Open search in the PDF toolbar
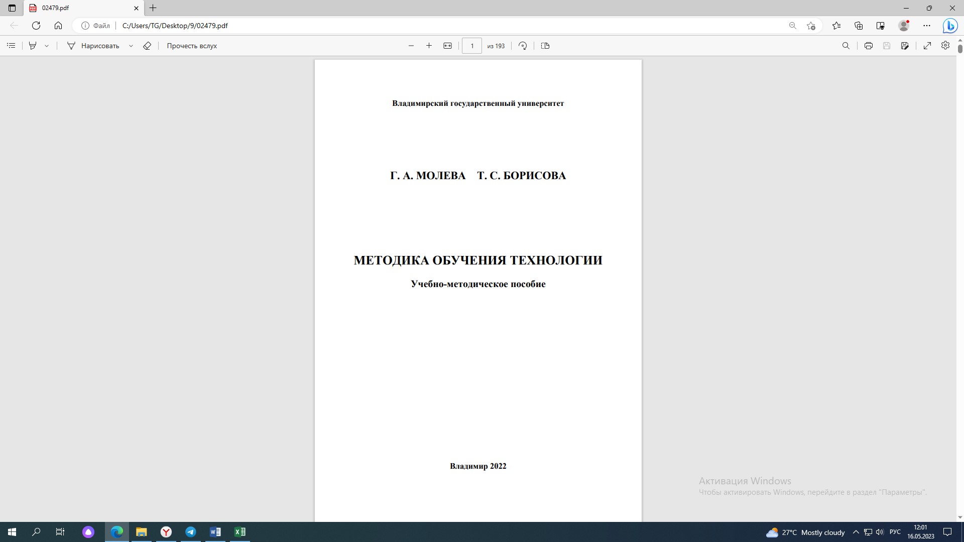 [846, 46]
